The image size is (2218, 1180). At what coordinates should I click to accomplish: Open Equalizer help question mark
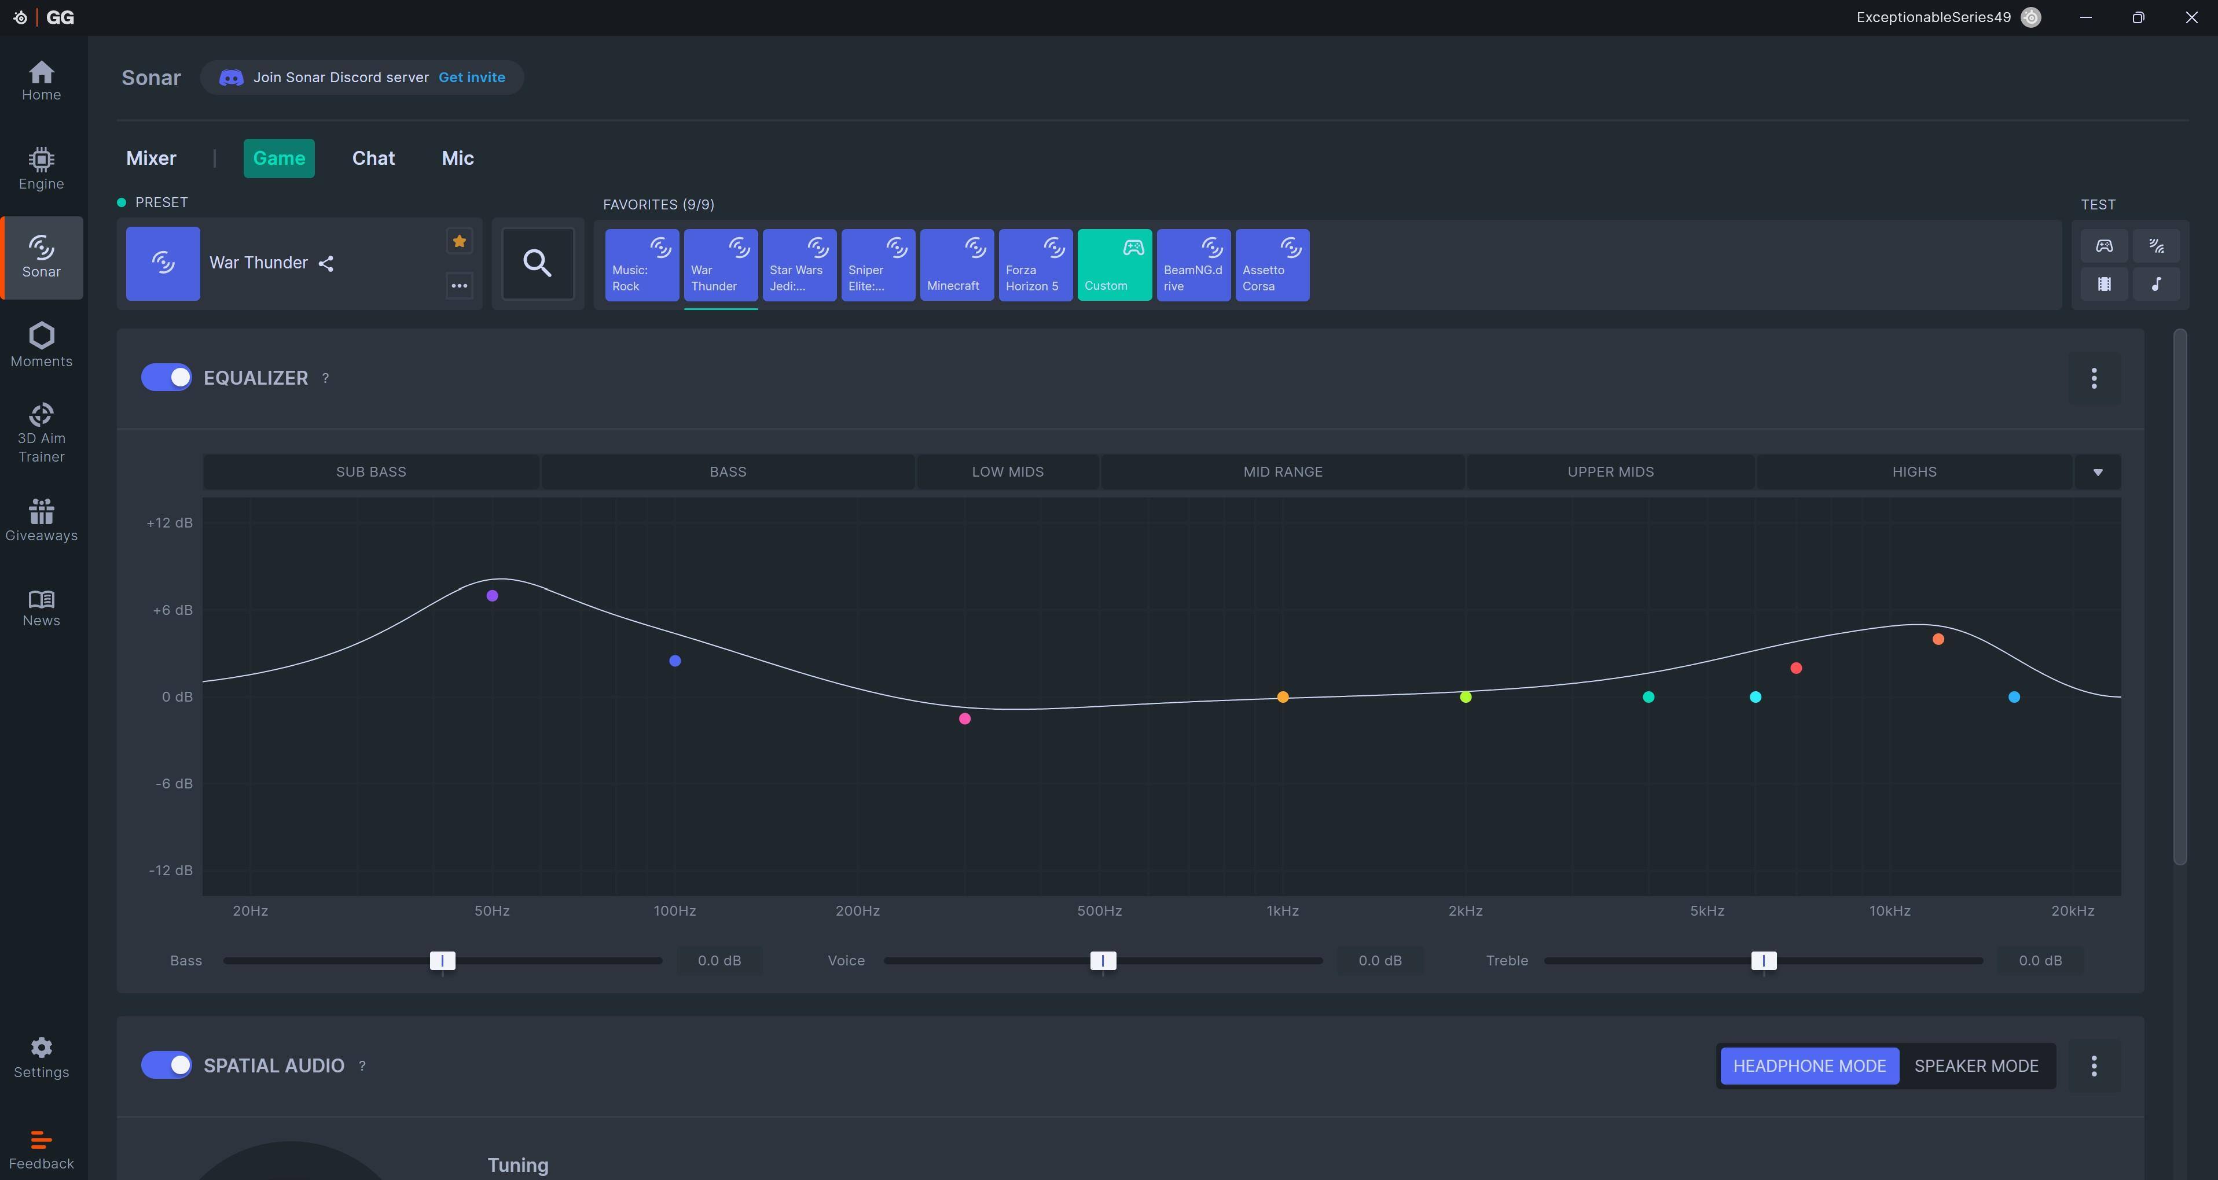325,378
